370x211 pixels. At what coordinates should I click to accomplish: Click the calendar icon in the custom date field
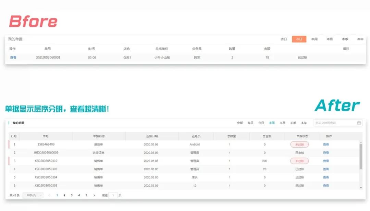[x=359, y=123]
